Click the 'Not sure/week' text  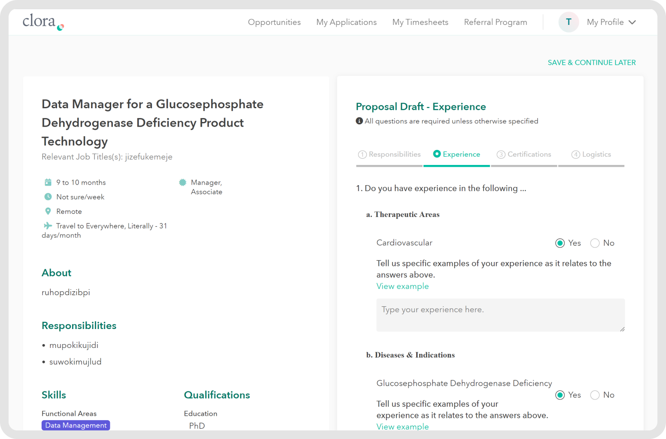[x=80, y=197]
